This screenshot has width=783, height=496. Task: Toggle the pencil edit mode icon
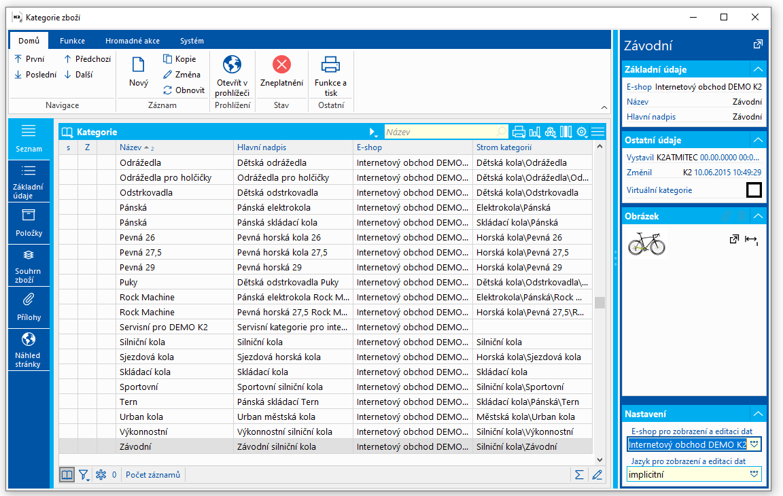[597, 475]
